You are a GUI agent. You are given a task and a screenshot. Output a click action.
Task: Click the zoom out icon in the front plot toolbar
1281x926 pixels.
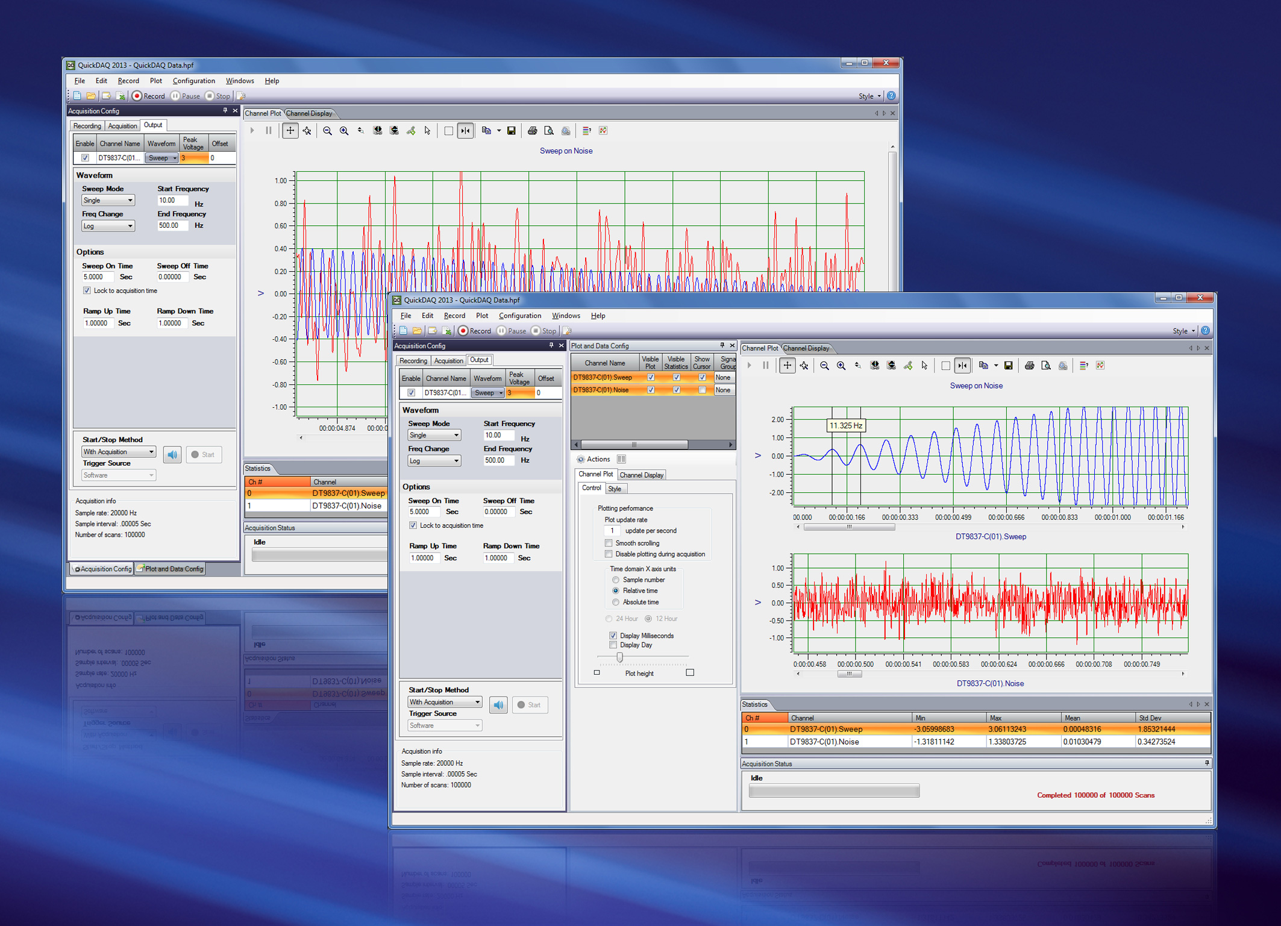[824, 366]
